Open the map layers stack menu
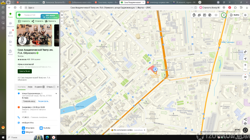Screen dimensions: 250x140 pyautogui.click(x=216, y=15)
